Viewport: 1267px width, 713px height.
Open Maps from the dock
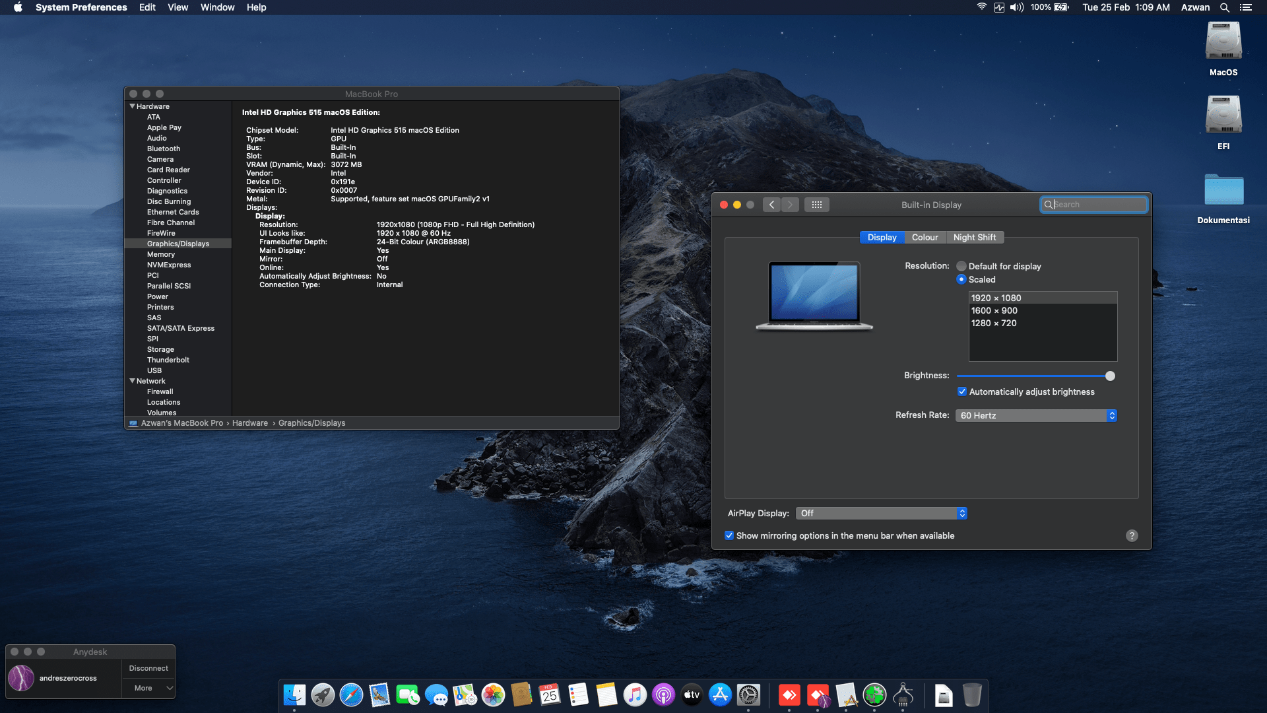click(465, 695)
